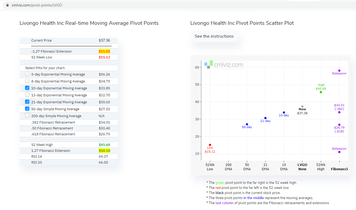This screenshot has height=210, width=356.
Task: Click the purple .618 Fibonacci point
Action: (x=339, y=125)
